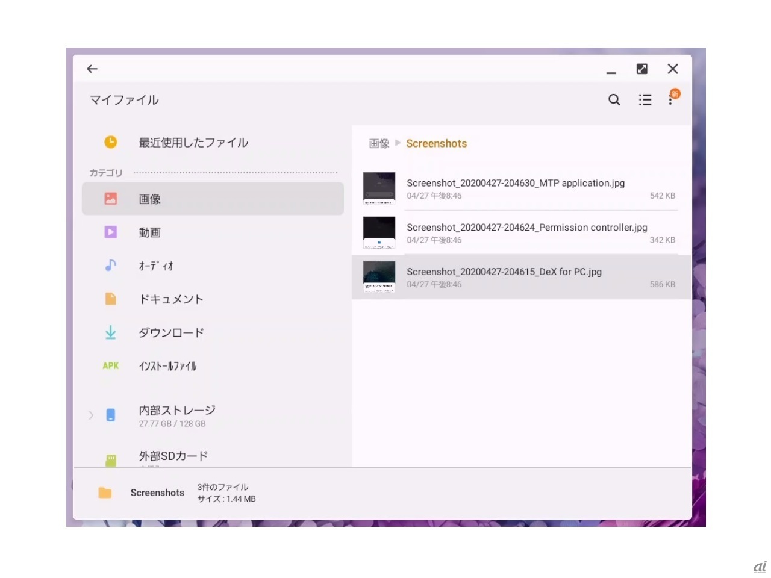Open the external SD card entry
This screenshot has width=771, height=578.
[x=173, y=456]
